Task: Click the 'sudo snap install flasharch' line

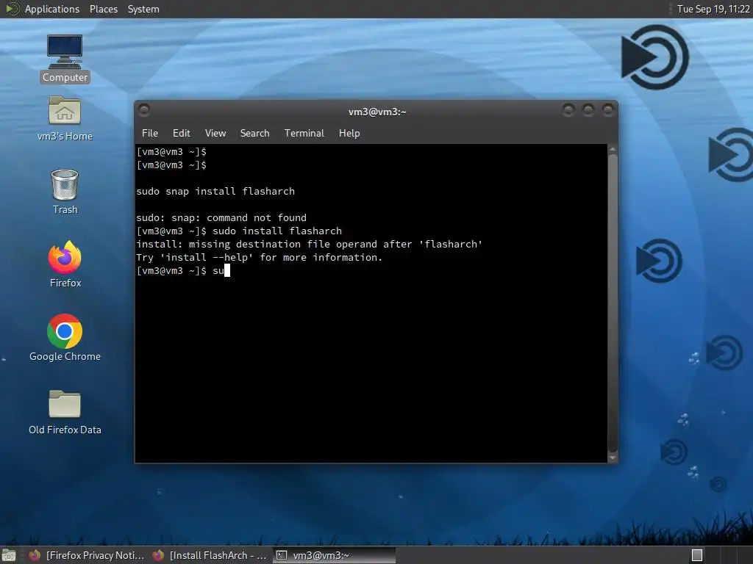Action: [215, 192]
